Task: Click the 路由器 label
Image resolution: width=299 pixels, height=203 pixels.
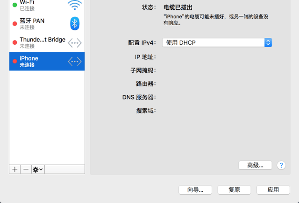Action: (146, 84)
